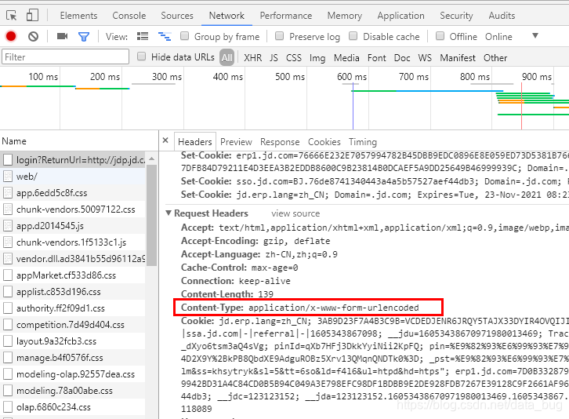Click the icon beside authority.ff2f09d1.css
Screen dimensions: 569x419
8,308
